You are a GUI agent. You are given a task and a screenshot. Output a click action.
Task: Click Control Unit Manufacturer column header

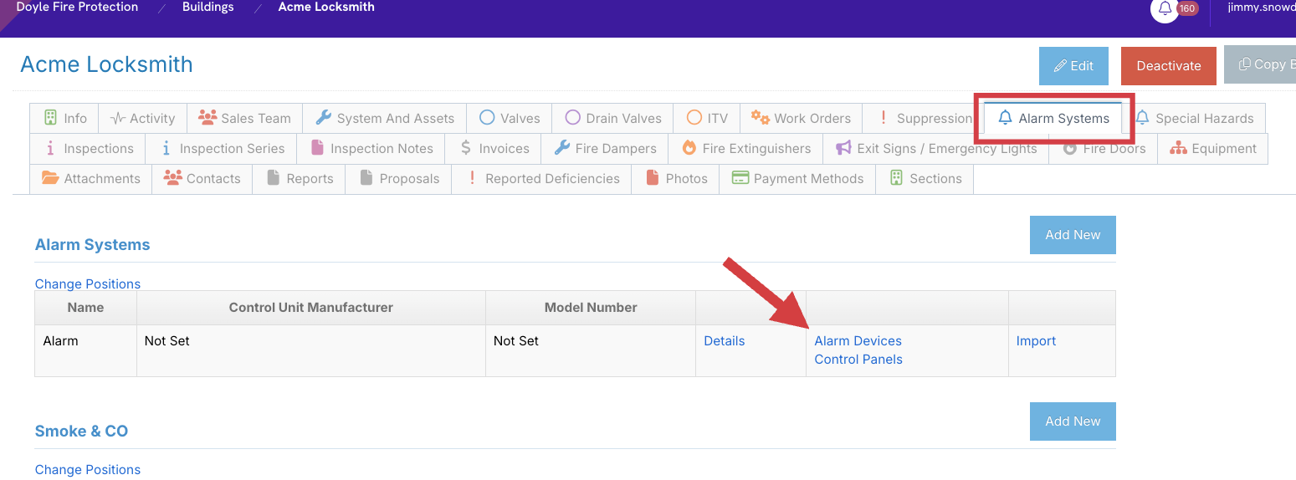click(x=311, y=308)
